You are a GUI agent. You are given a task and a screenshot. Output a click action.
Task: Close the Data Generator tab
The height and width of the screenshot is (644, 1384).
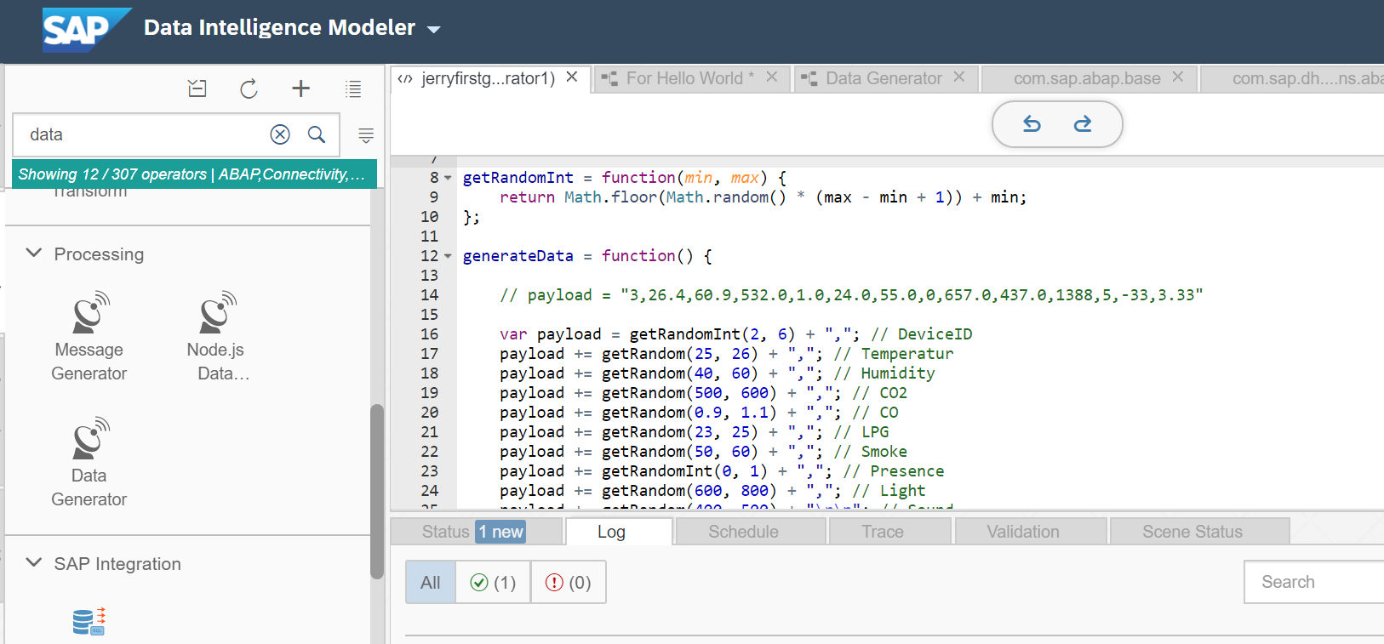click(x=959, y=77)
